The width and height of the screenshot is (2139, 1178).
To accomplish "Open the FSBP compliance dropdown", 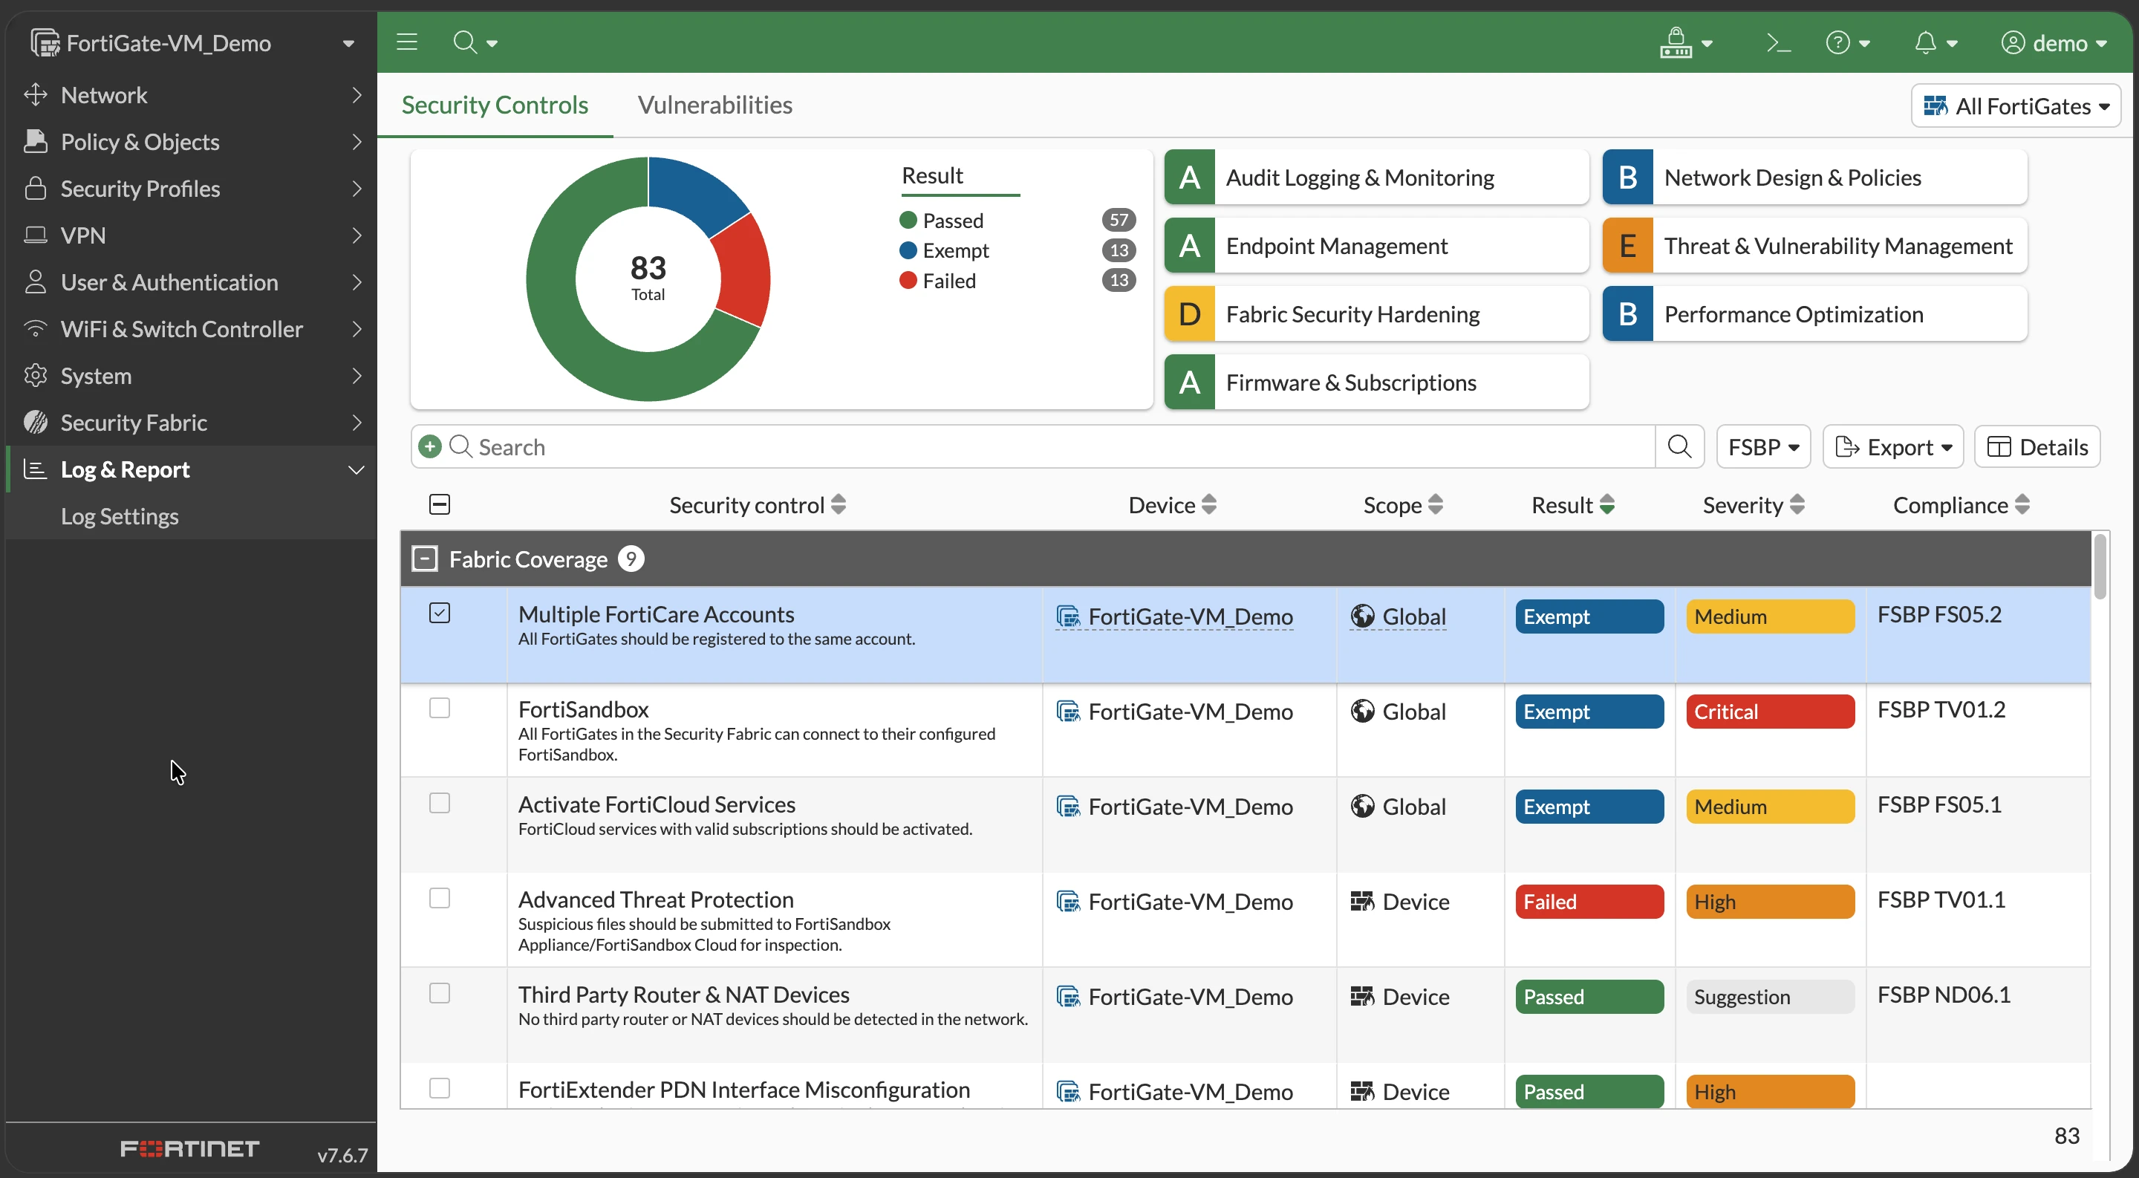I will tap(1763, 446).
